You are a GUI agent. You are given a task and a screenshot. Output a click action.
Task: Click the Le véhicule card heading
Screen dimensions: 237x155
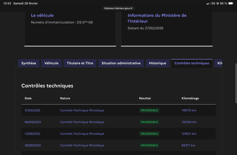42,15
